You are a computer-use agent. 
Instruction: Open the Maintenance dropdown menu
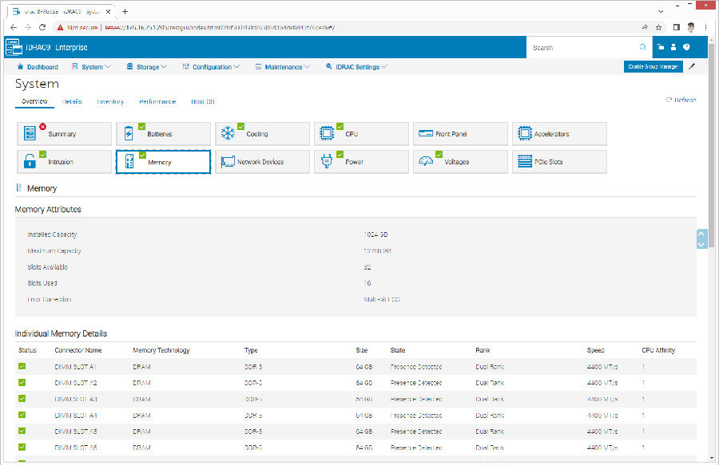283,67
